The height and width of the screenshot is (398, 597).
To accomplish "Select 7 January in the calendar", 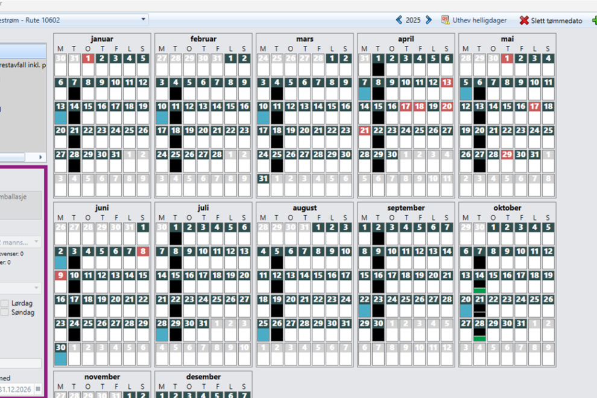I will [x=74, y=88].
